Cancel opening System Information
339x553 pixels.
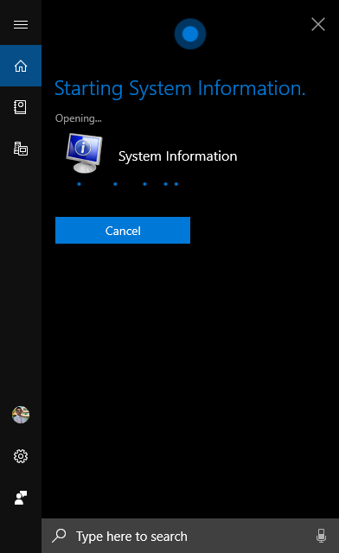(123, 231)
